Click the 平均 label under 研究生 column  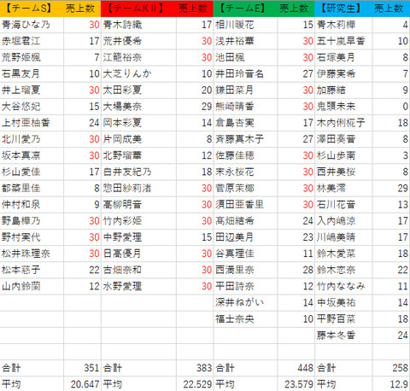326,384
